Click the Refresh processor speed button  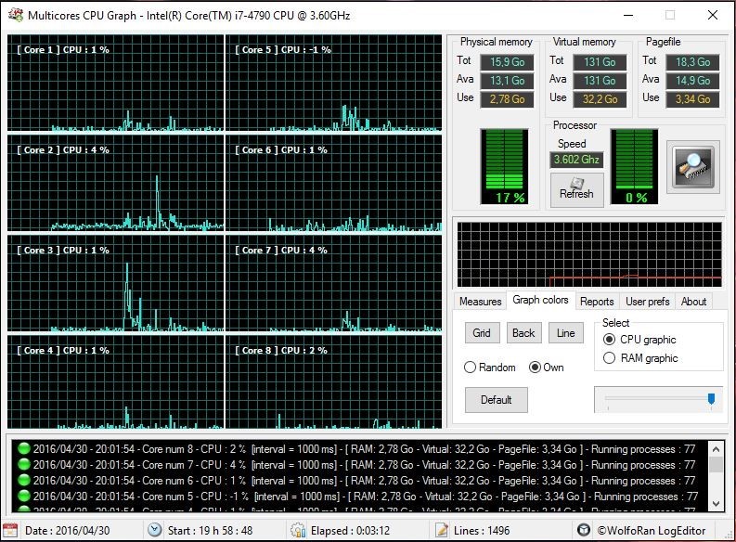(576, 189)
